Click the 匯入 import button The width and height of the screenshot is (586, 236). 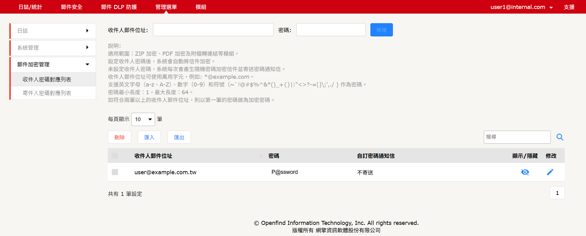click(x=149, y=137)
